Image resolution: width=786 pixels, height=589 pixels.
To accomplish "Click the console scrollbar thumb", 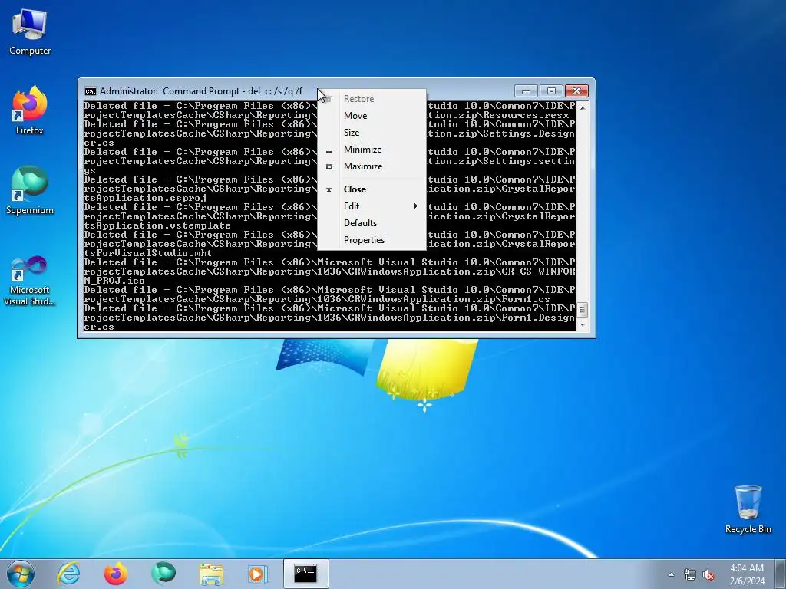I will (582, 310).
